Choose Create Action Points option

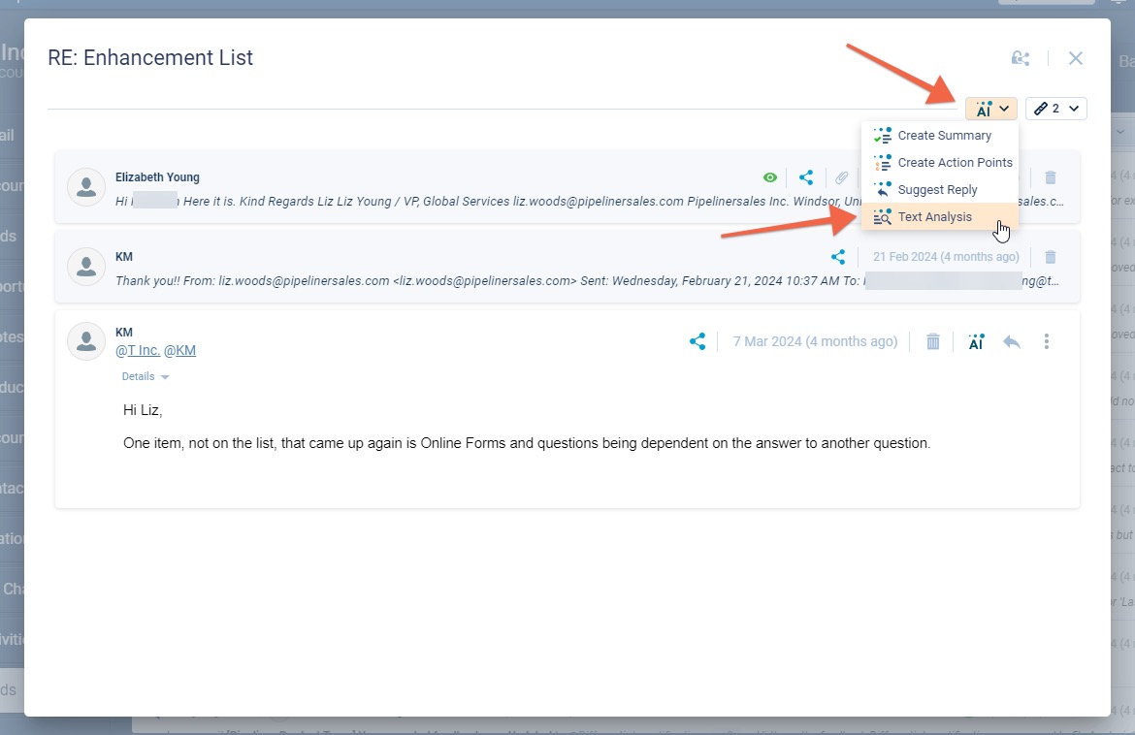(x=954, y=163)
